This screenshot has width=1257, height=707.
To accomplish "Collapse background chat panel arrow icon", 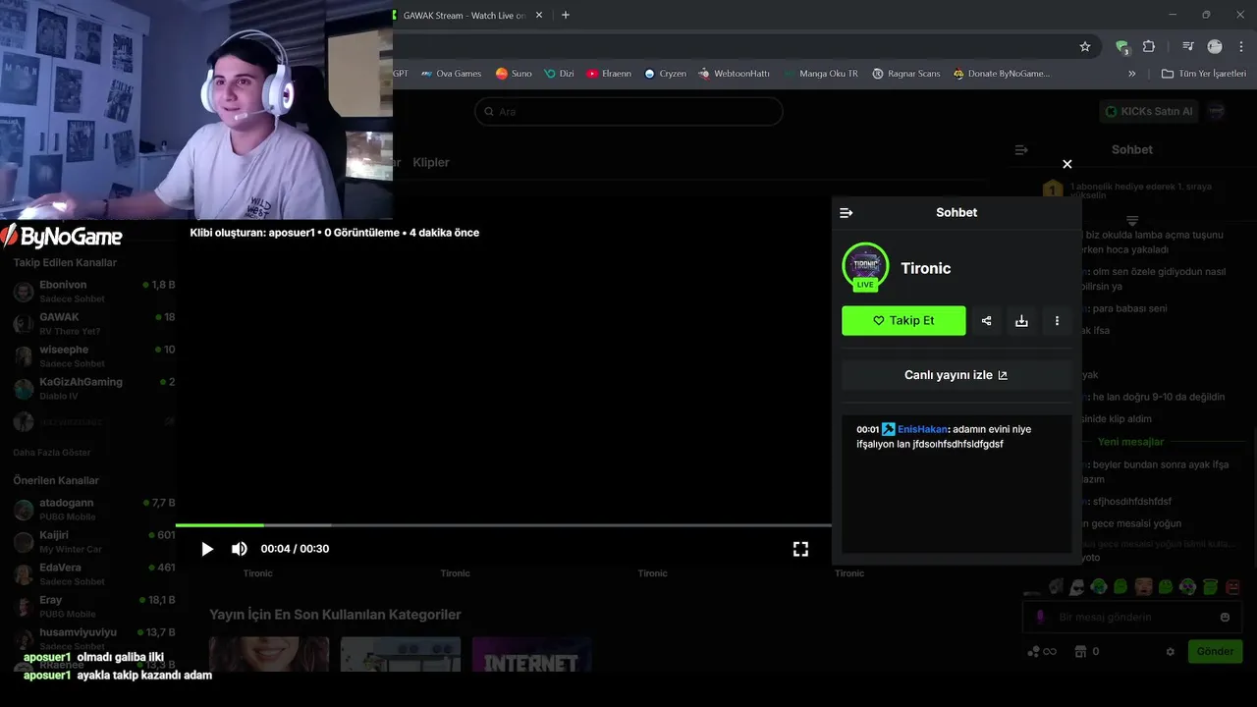I will tap(1021, 150).
